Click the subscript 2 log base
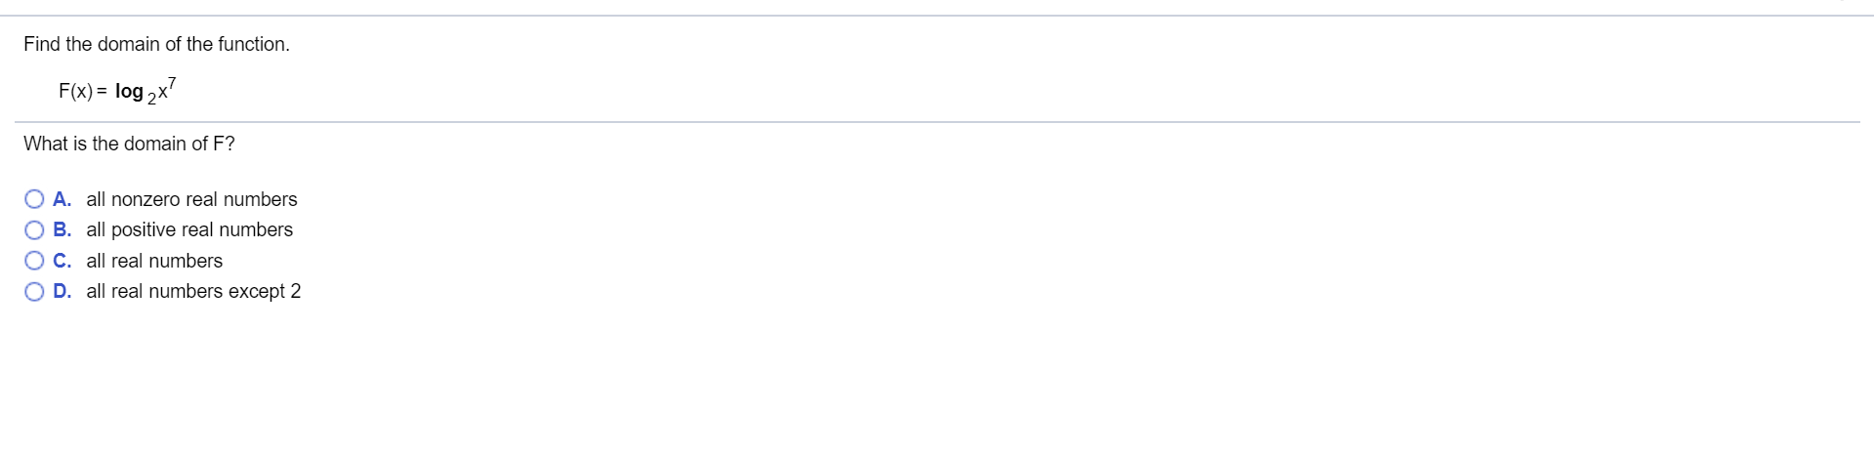Viewport: 1874px width, 455px height. [x=151, y=98]
